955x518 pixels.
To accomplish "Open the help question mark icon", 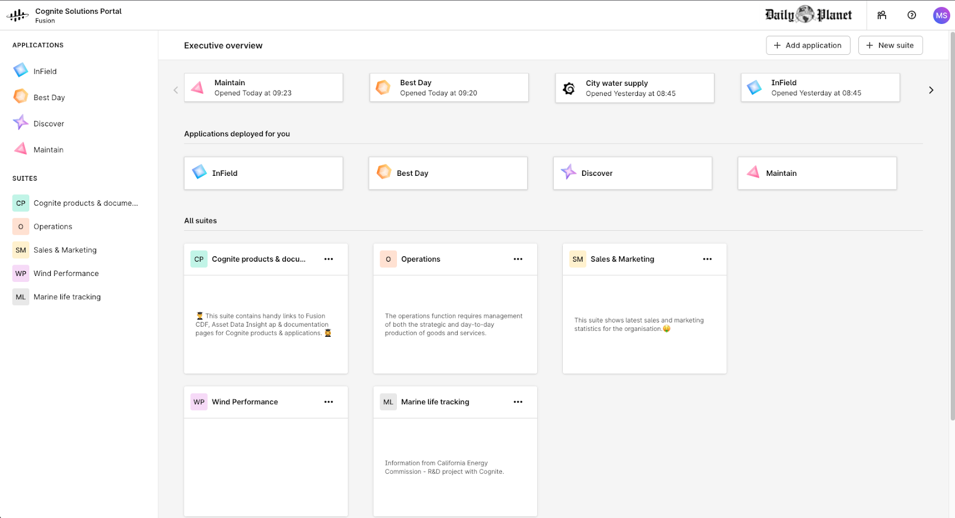I will (911, 15).
